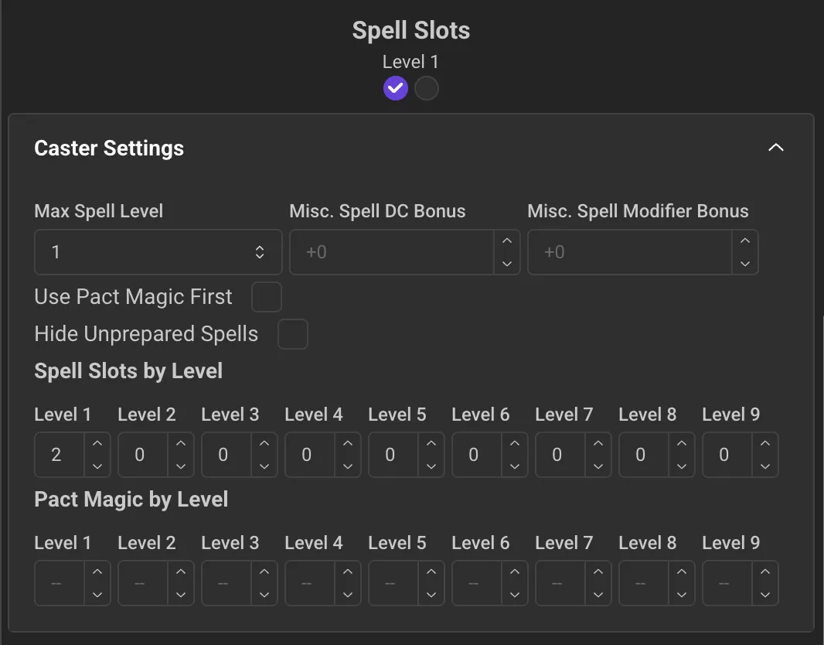Open the Max Spell Level dropdown
The height and width of the screenshot is (645, 824).
coord(158,252)
